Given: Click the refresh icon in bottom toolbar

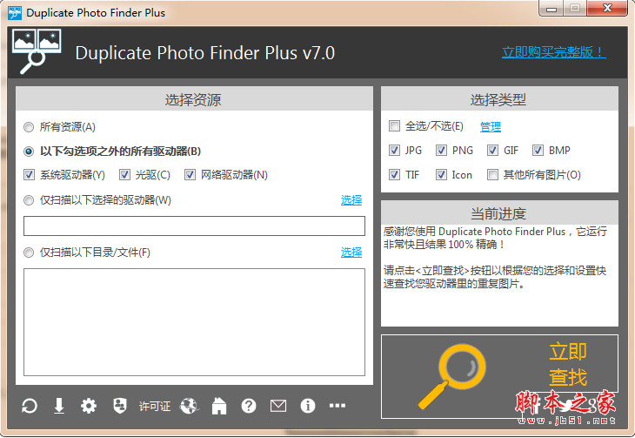Looking at the screenshot, I should [x=30, y=406].
